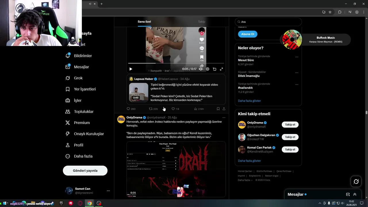Open the floating Grok button
This screenshot has width=368, height=207.
[x=356, y=181]
